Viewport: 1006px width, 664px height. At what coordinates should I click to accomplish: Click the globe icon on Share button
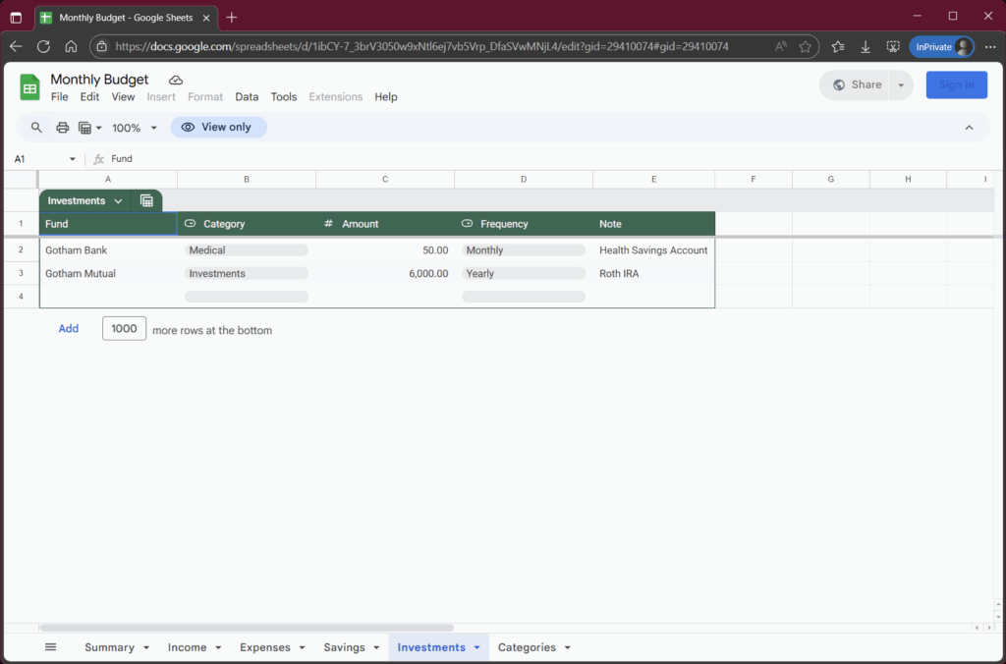point(839,85)
